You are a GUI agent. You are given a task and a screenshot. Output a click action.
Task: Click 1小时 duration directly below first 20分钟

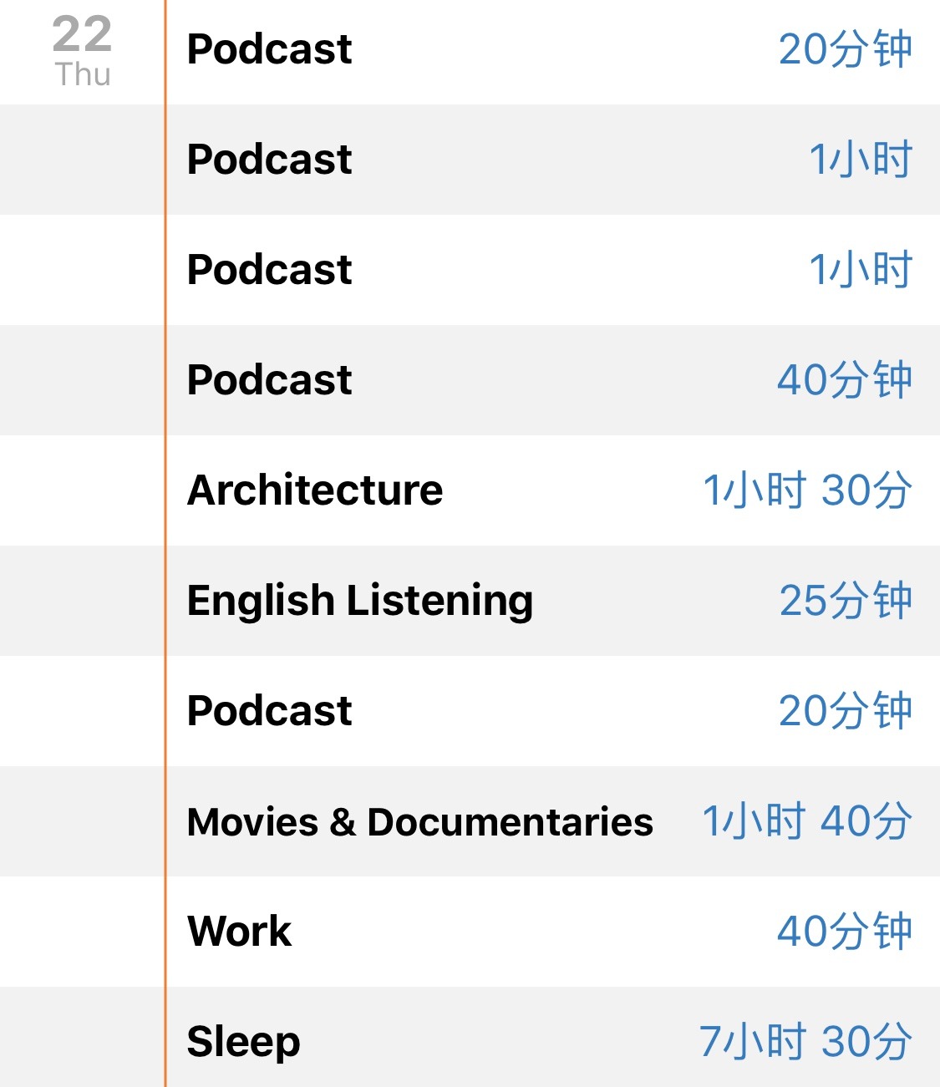tap(861, 159)
